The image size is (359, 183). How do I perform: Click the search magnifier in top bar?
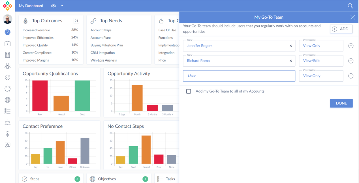[x=350, y=6]
